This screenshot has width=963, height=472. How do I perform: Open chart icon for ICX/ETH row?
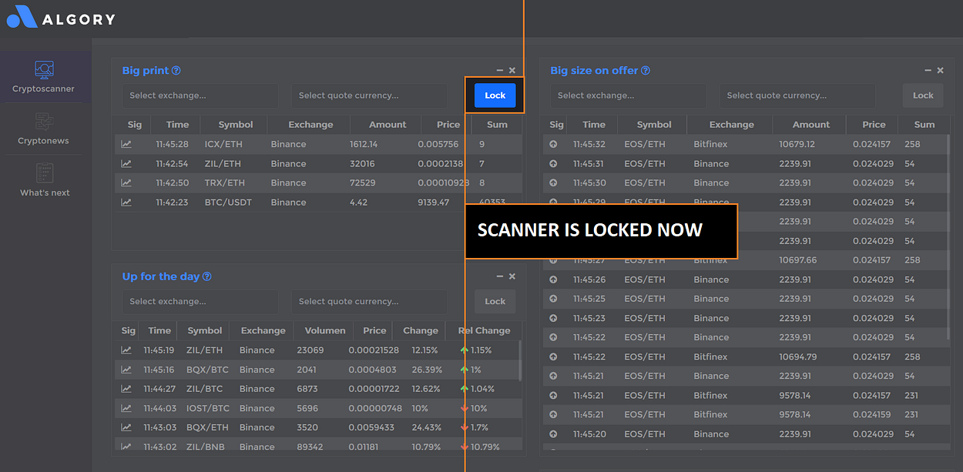coord(126,144)
